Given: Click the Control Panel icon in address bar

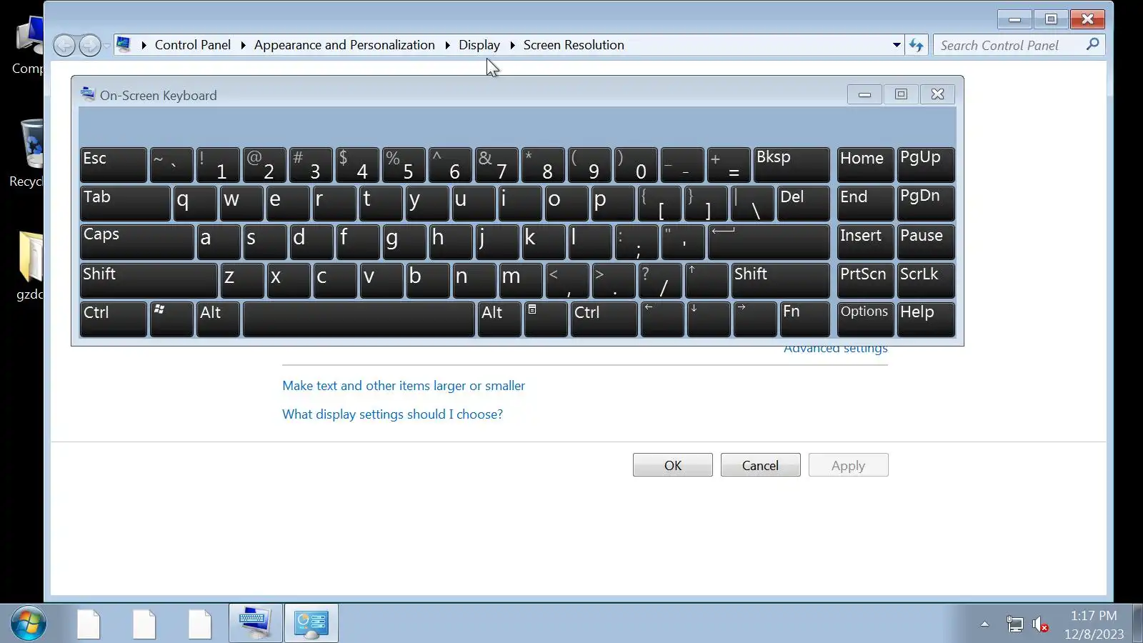Looking at the screenshot, I should [124, 44].
